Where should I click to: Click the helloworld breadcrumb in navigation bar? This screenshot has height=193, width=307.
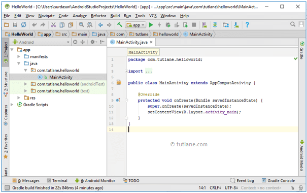(166, 35)
